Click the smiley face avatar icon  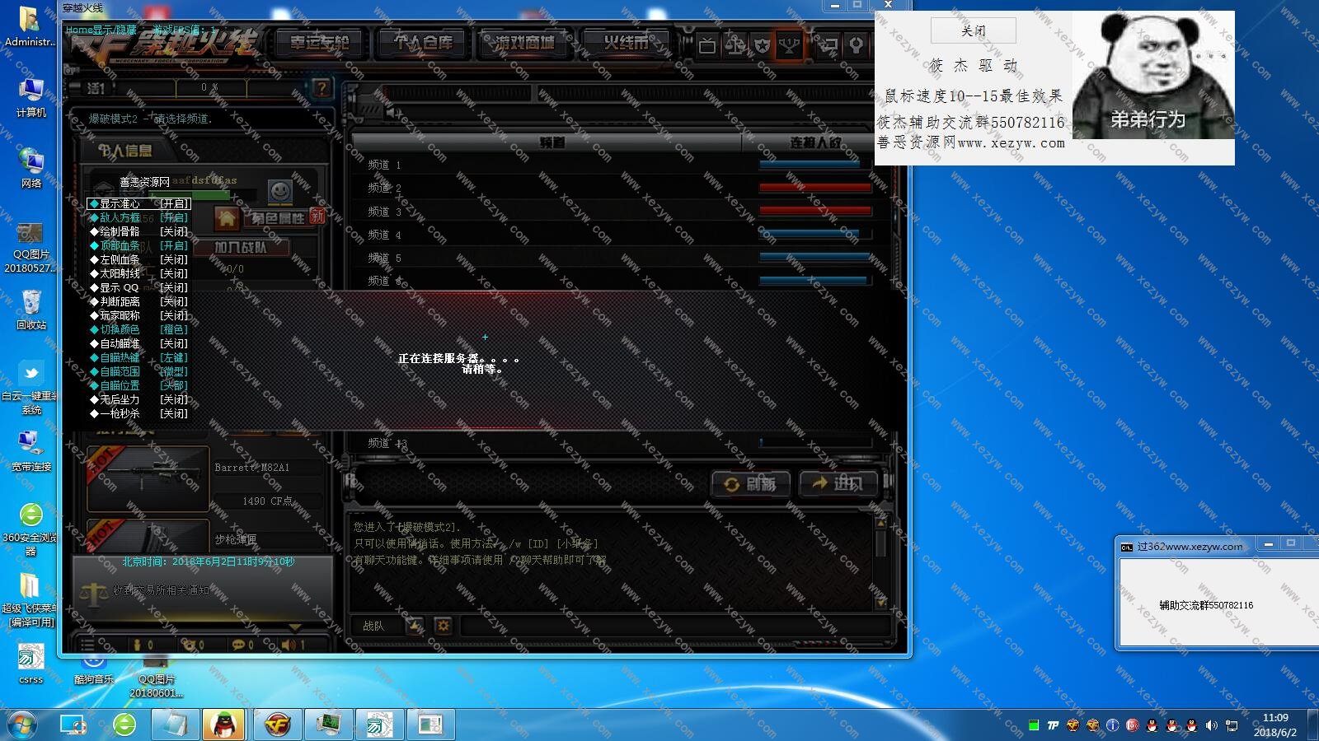280,192
